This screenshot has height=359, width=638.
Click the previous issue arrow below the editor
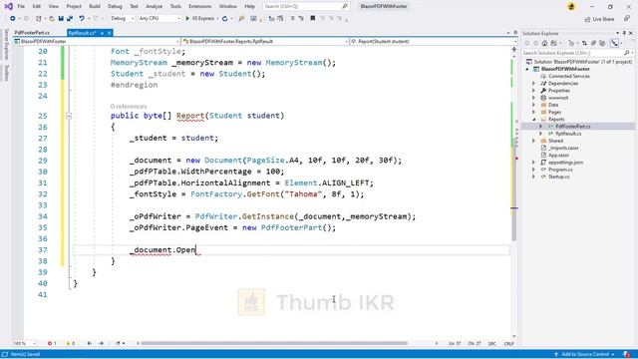[x=89, y=343]
